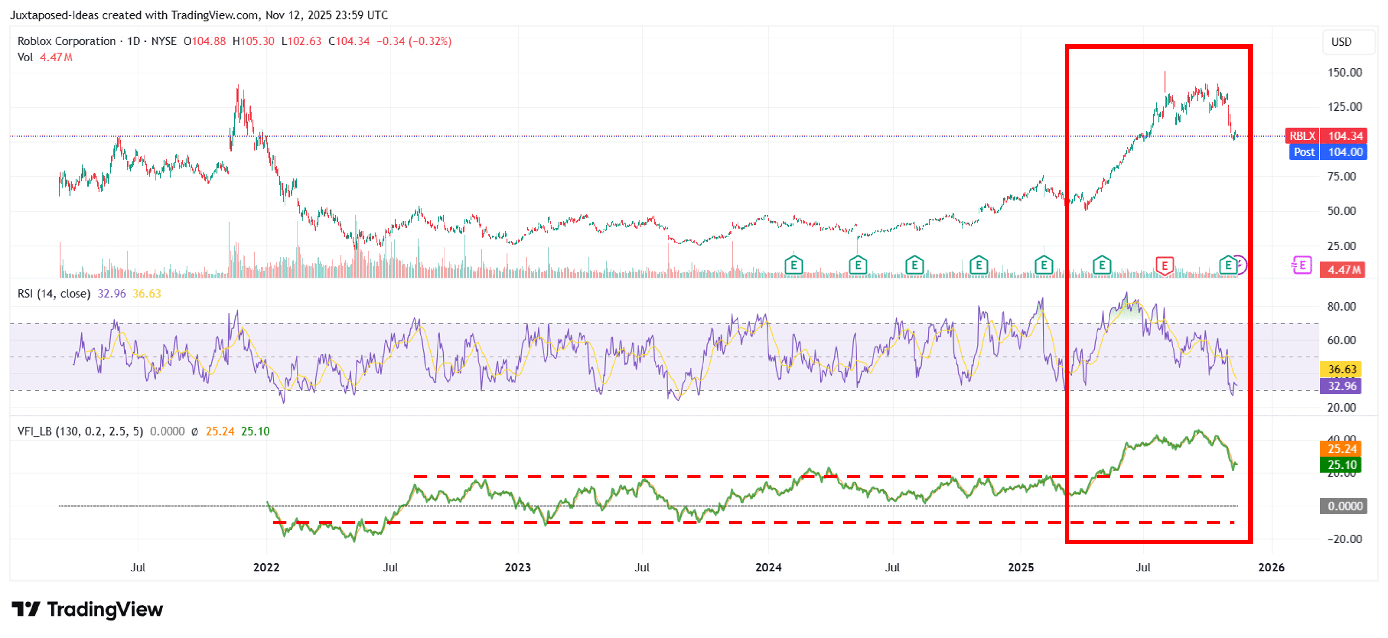Image resolution: width=1388 pixels, height=638 pixels.
Task: Open the VFI_LB indicator legend
Action: click(x=80, y=431)
